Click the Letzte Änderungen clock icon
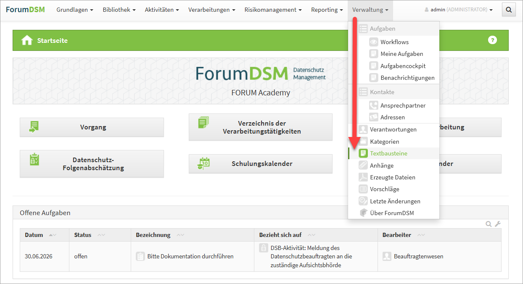Viewport: 523px width, 284px height. click(x=363, y=201)
